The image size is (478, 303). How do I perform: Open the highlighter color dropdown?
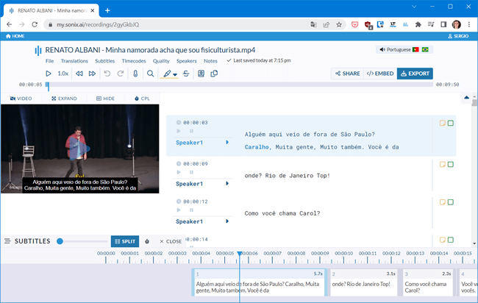pyautogui.click(x=176, y=74)
